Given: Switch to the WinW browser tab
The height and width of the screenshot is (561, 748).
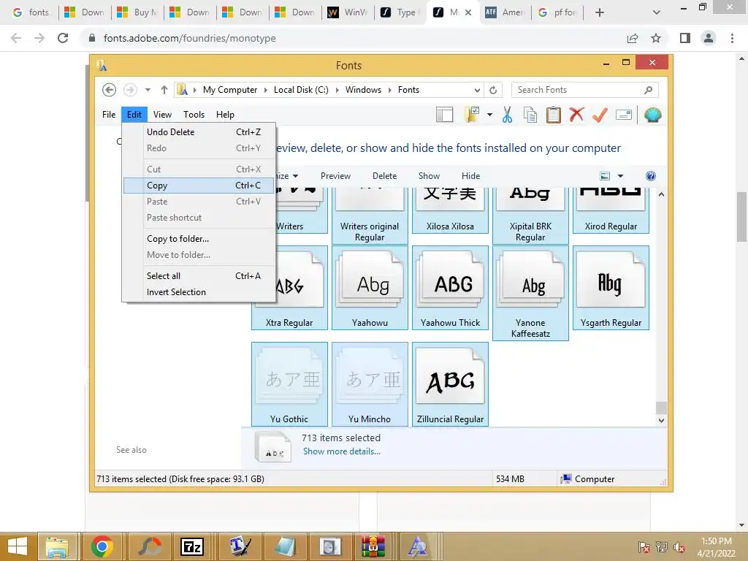Looking at the screenshot, I should [x=348, y=12].
